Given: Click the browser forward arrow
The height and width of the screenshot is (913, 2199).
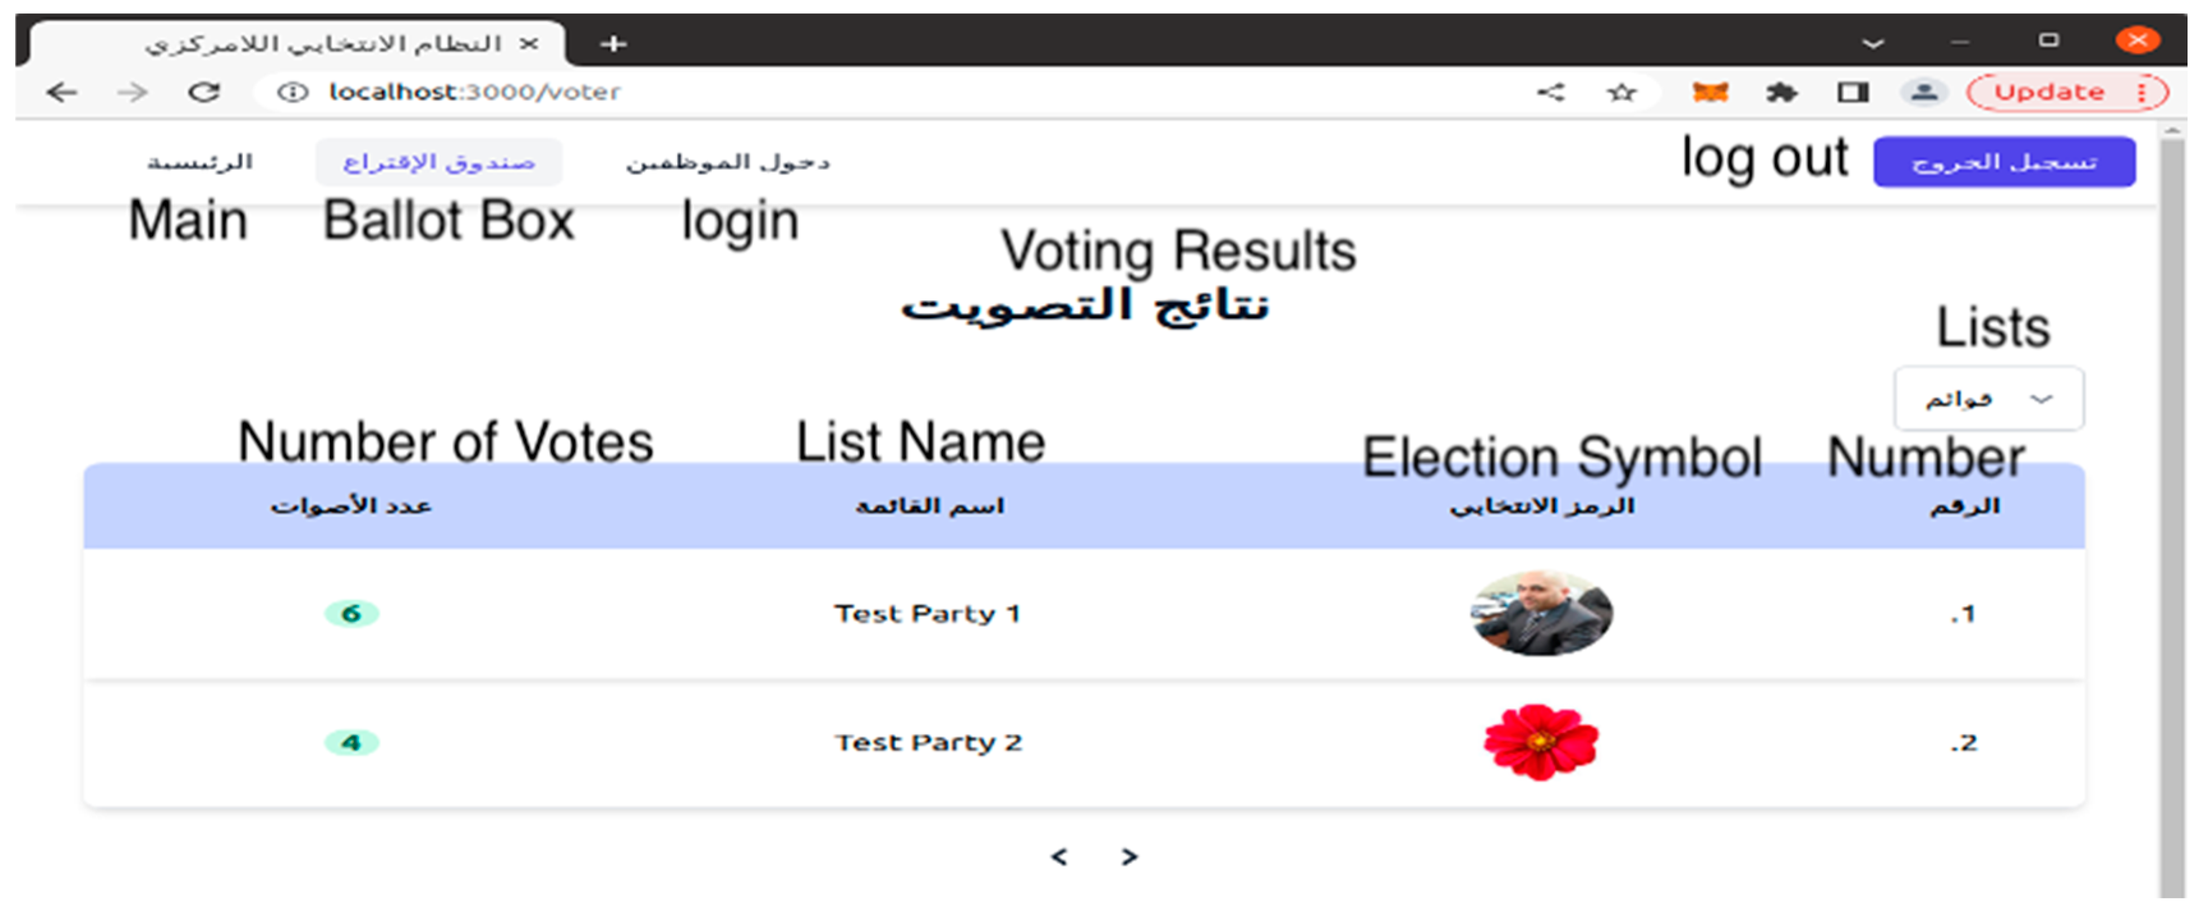Looking at the screenshot, I should point(132,92).
